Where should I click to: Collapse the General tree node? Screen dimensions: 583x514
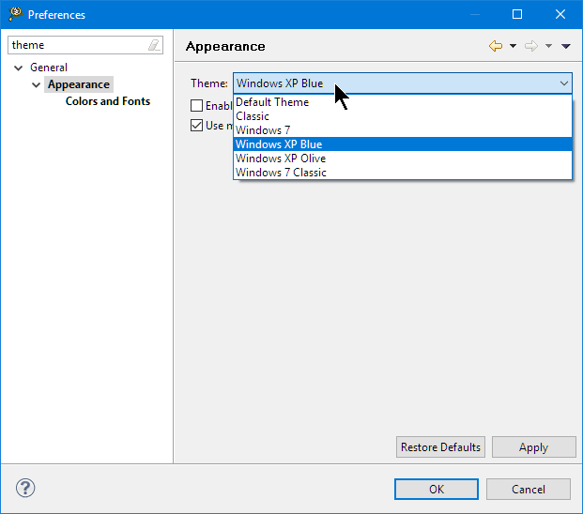[18, 68]
